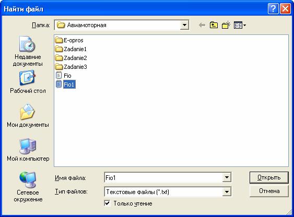Screen dimensions: 294x217
Task: Go up one folder level
Action: pyautogui.click(x=214, y=25)
